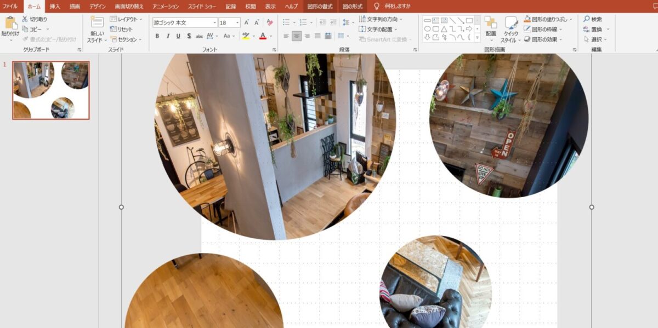Image resolution: width=658 pixels, height=328 pixels.
Task: Open the columns layout dropdown
Action: 343,36
